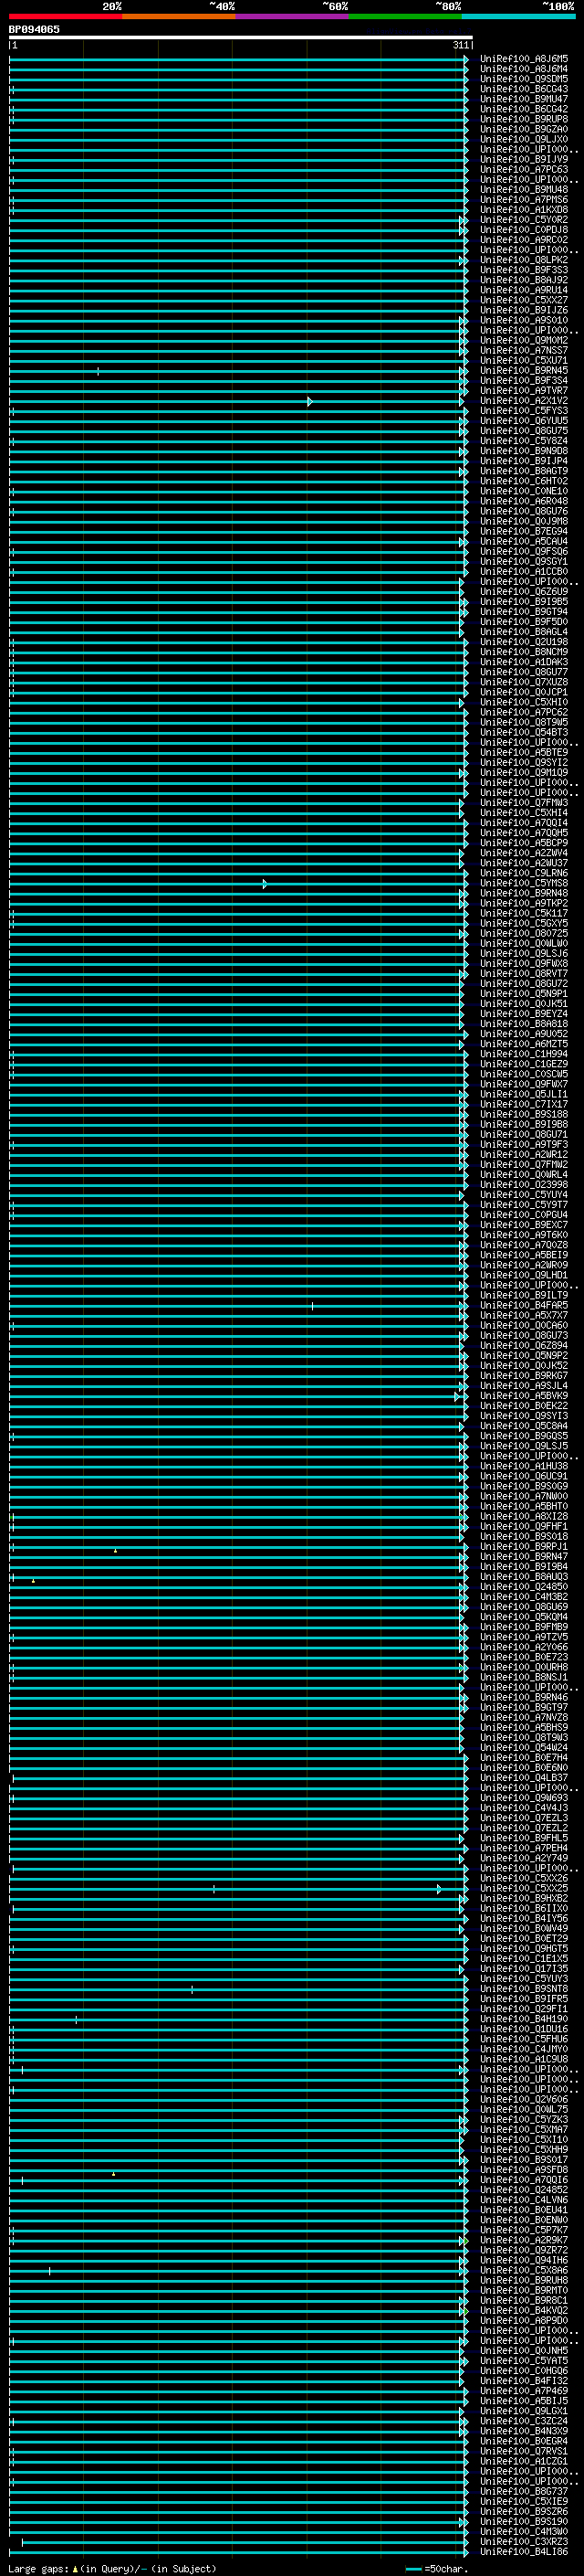Select the UniRef100_C0SCW5 label

point(524,1074)
